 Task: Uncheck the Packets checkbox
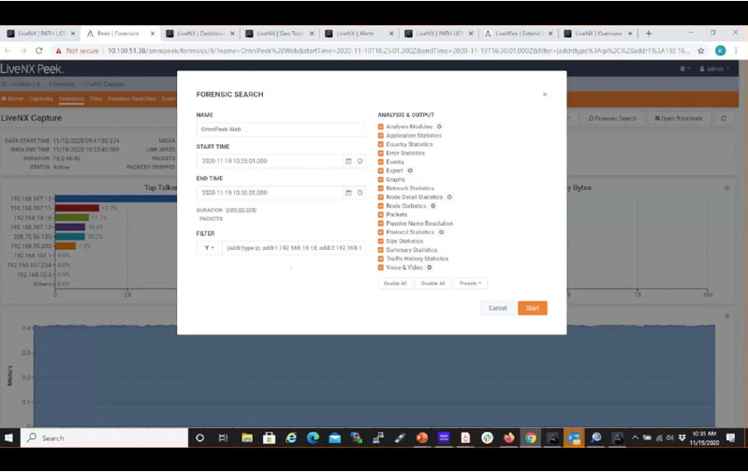point(381,214)
